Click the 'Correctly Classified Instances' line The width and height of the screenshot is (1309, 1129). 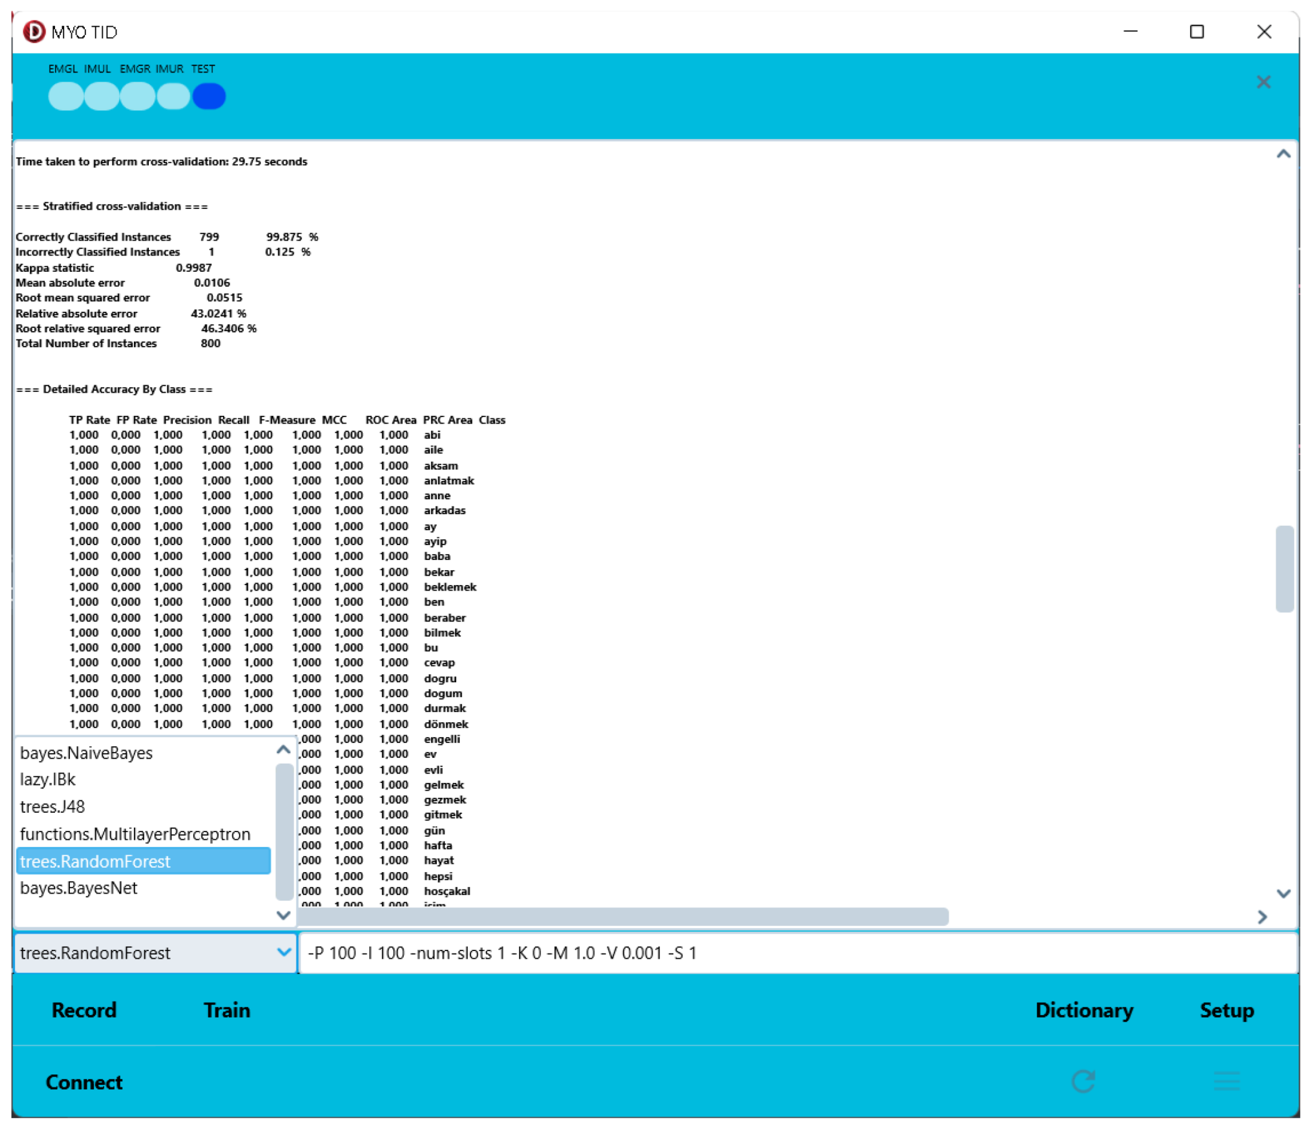point(167,237)
